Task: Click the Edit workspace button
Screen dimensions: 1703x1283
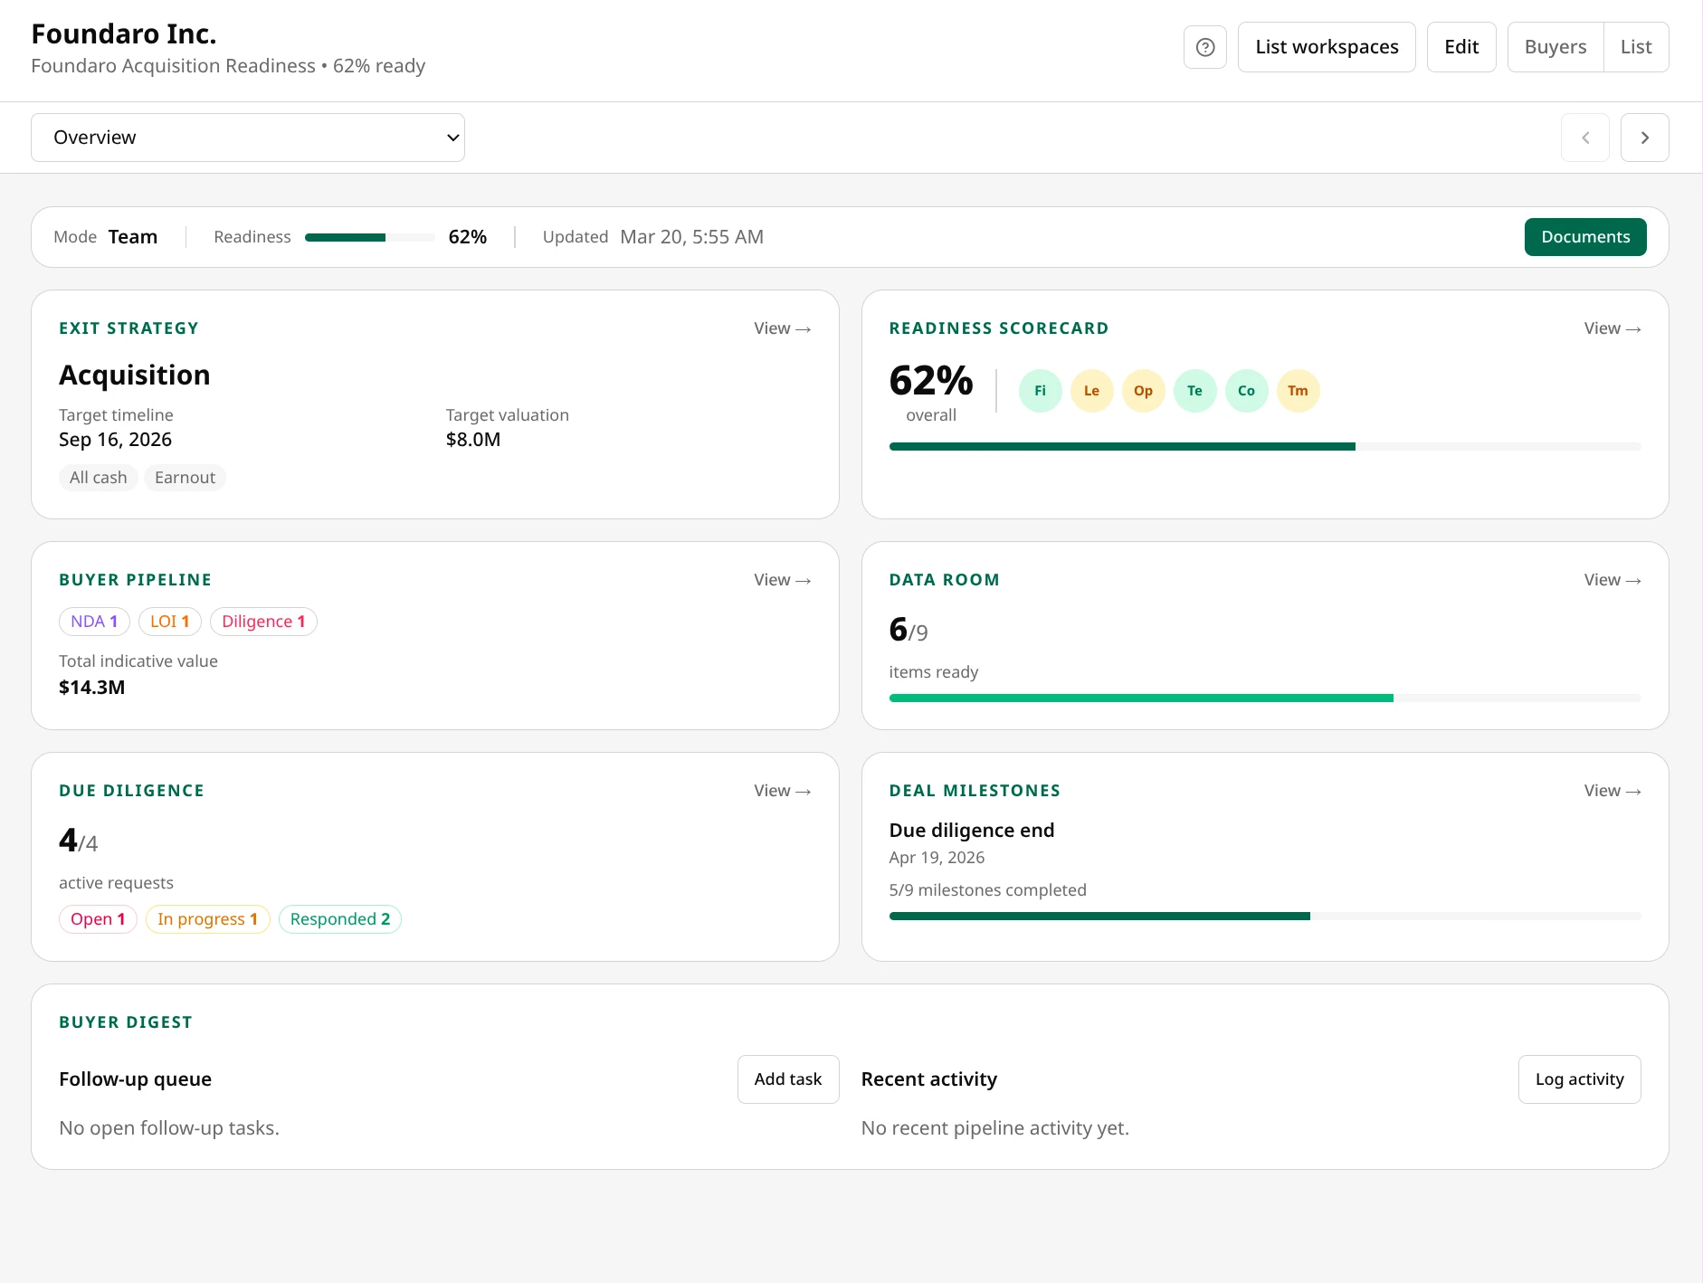Action: pos(1460,46)
